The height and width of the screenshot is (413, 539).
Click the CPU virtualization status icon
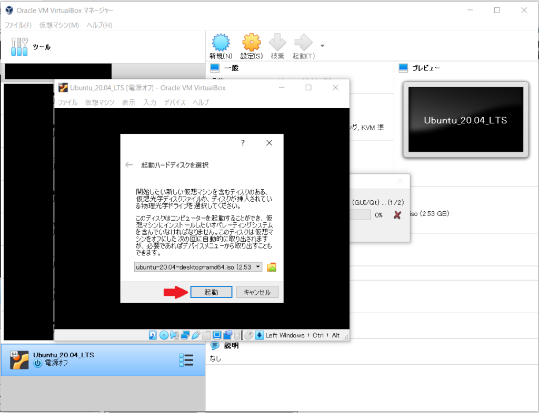click(237, 335)
